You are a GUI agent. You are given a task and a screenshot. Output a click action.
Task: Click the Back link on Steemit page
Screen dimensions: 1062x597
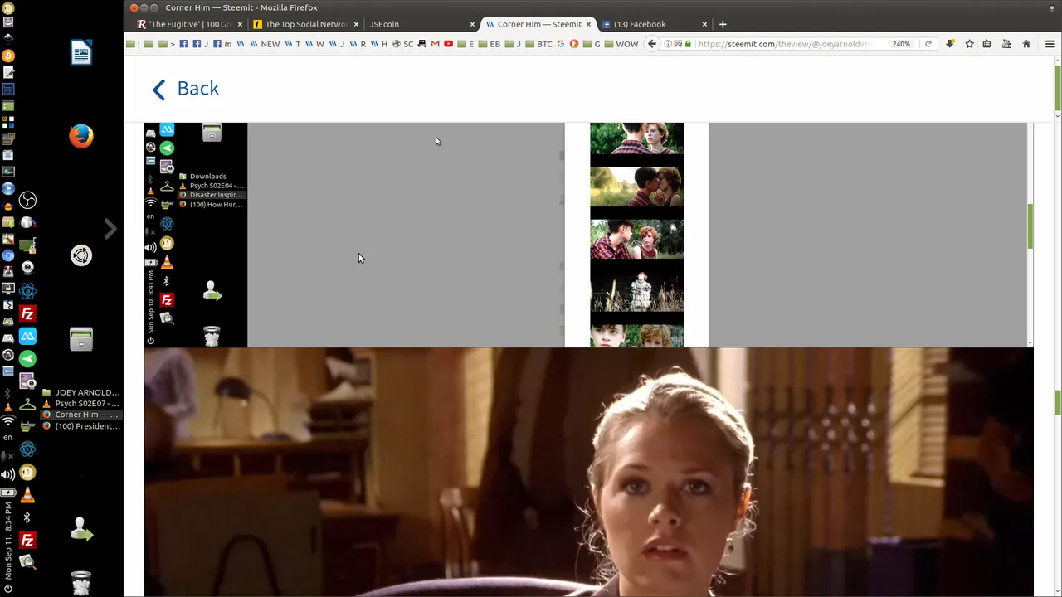186,89
